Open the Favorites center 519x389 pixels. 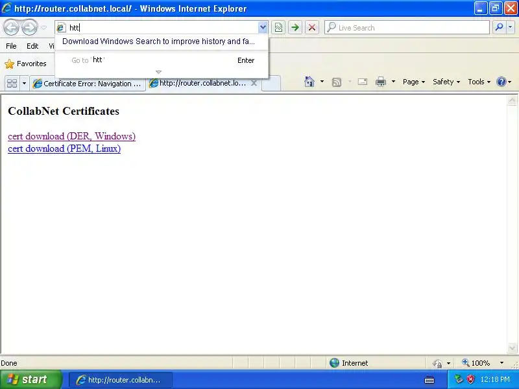(x=26, y=64)
